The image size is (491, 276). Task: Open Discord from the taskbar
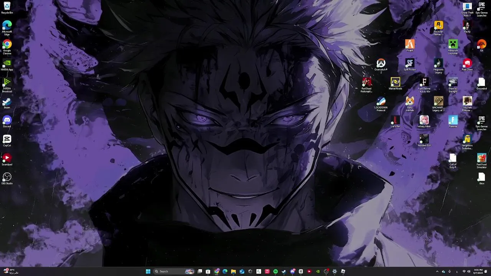point(293,271)
